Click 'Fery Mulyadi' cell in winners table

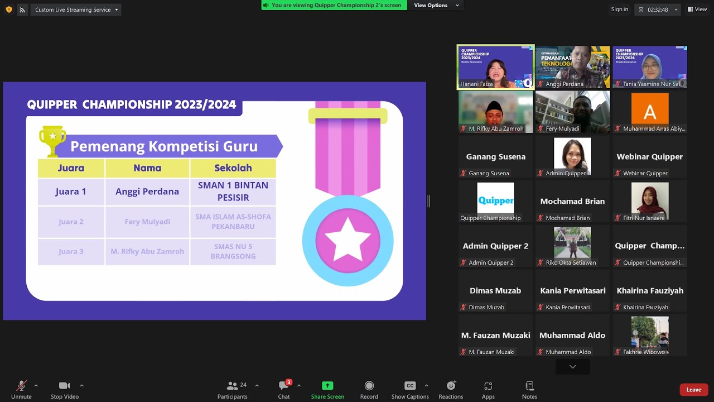pyautogui.click(x=147, y=222)
